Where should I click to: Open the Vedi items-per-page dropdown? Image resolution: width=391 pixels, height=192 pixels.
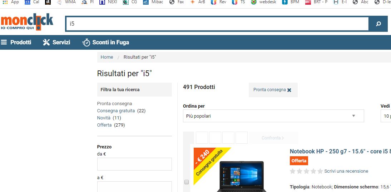click(x=386, y=116)
